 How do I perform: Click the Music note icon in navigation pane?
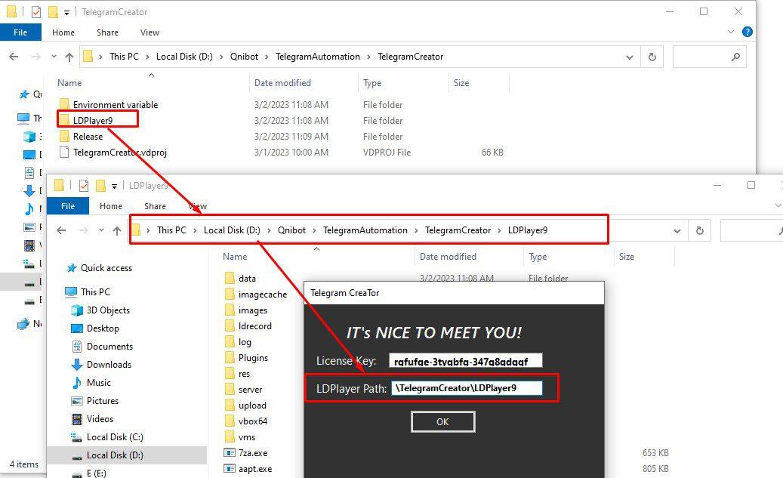coord(77,383)
